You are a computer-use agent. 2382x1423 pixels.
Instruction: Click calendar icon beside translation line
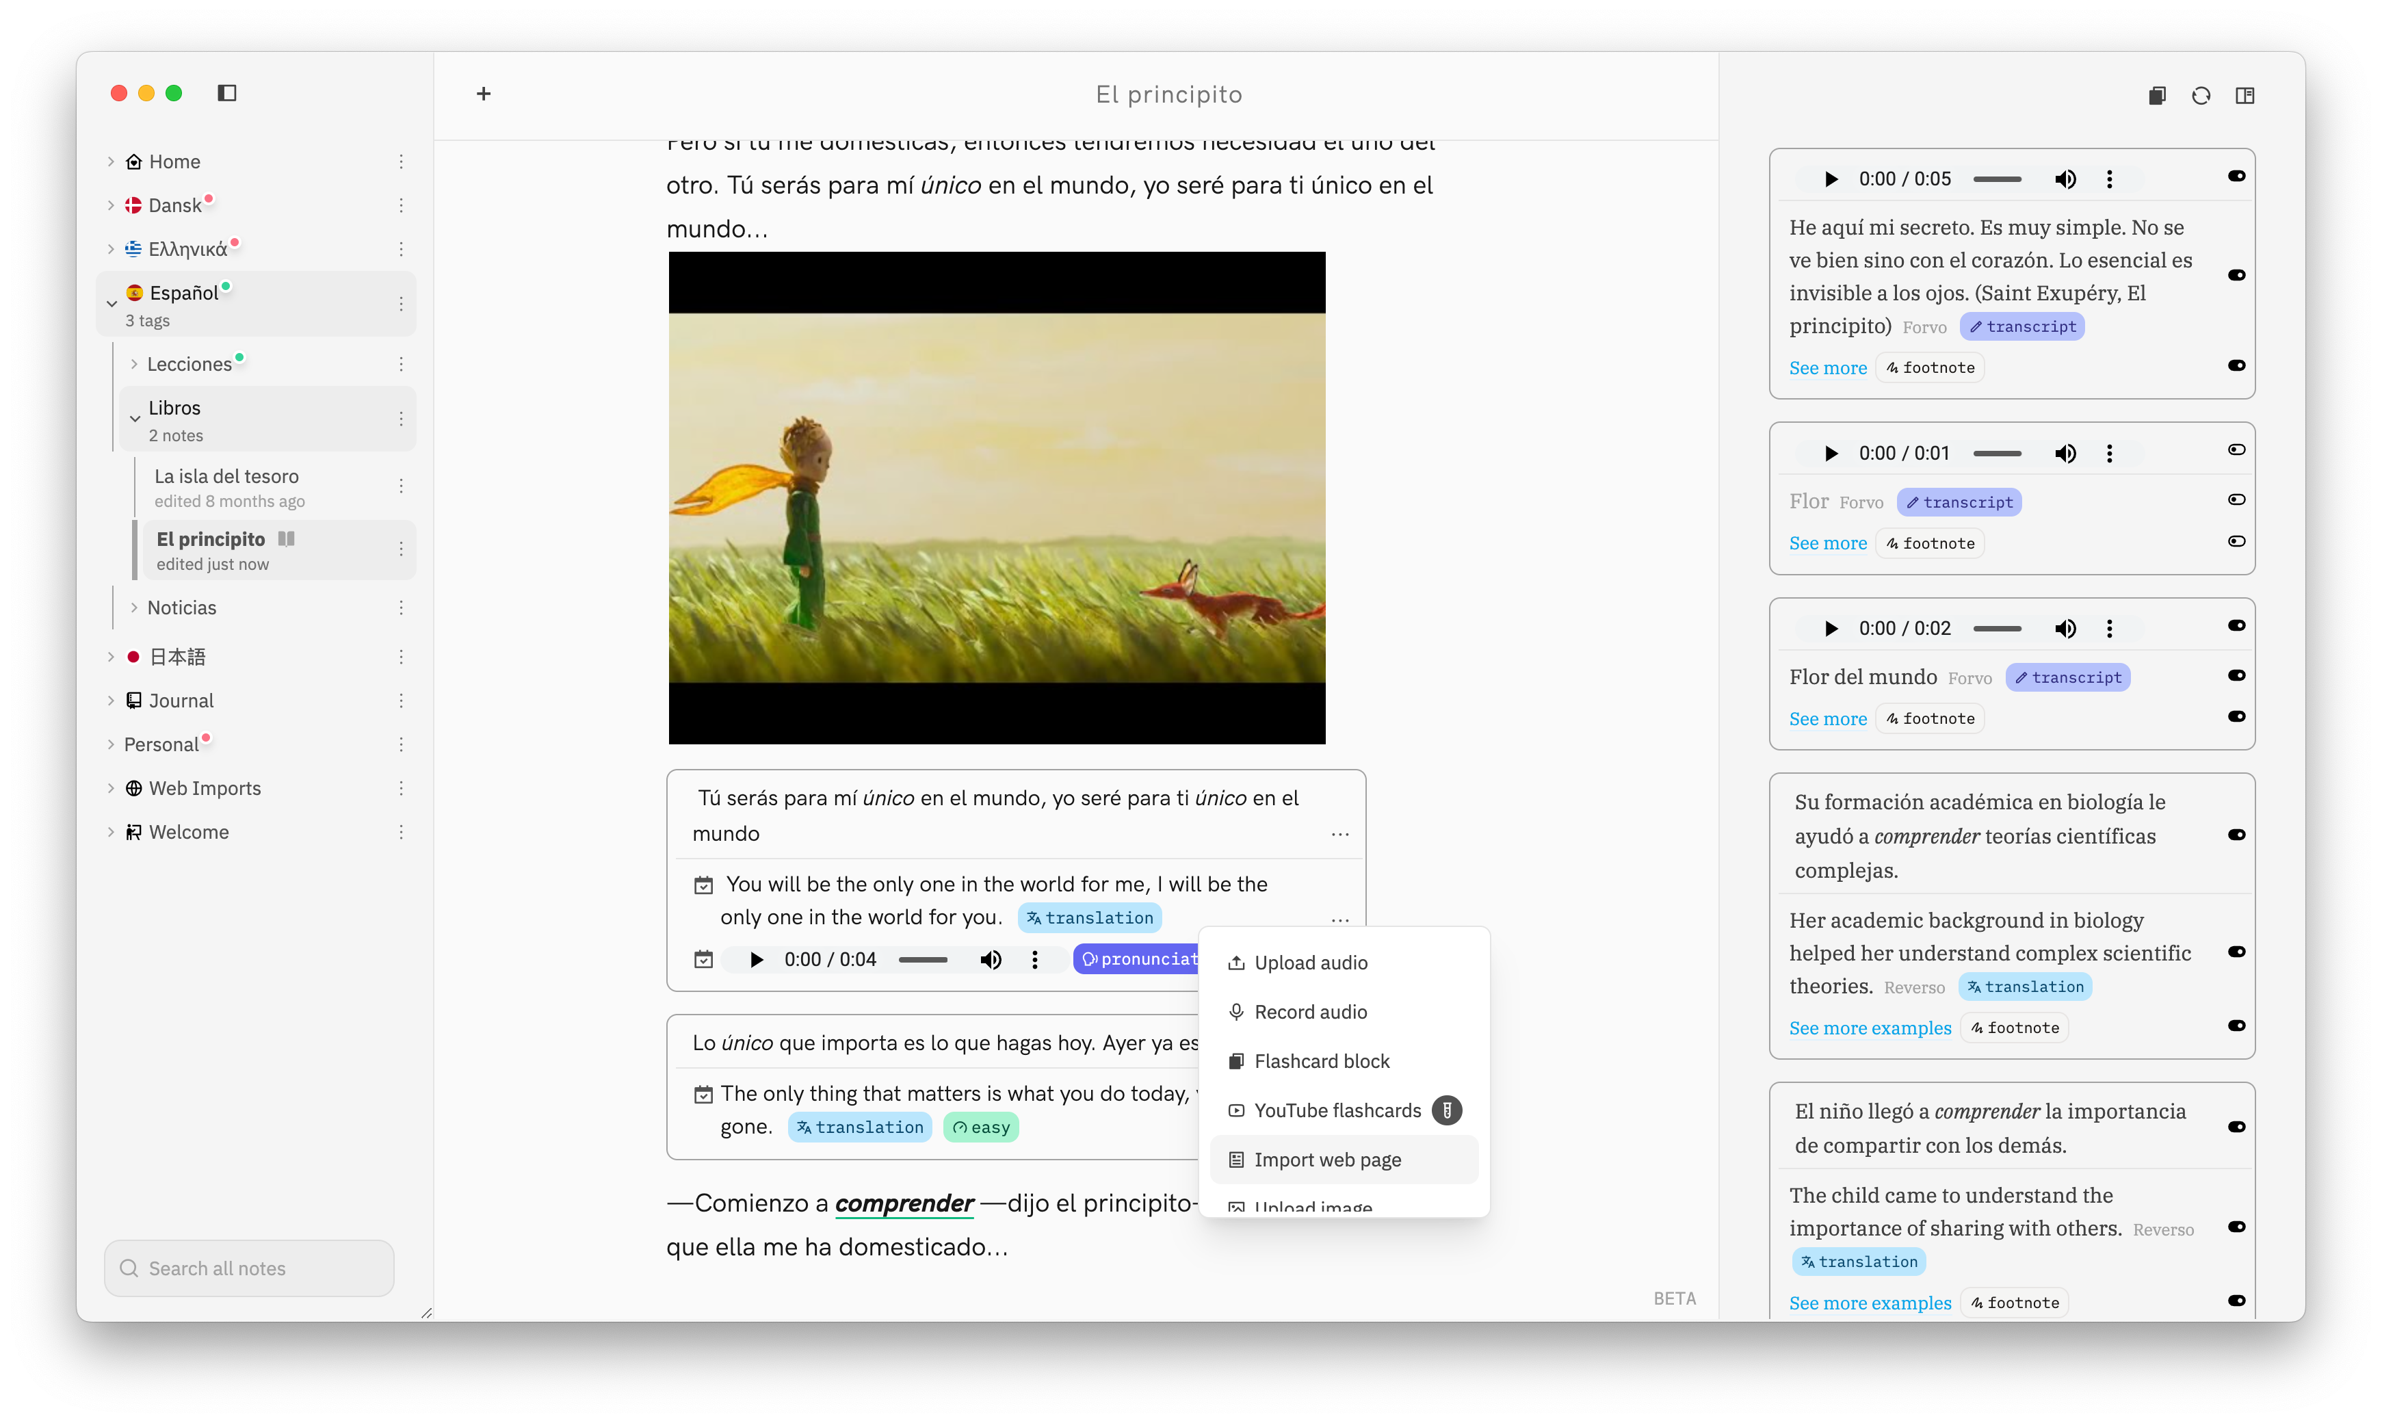click(x=703, y=885)
